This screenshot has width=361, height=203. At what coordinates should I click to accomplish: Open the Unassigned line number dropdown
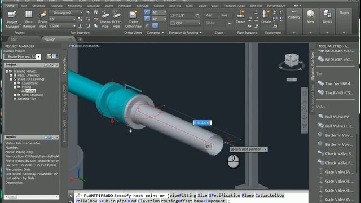66,12
